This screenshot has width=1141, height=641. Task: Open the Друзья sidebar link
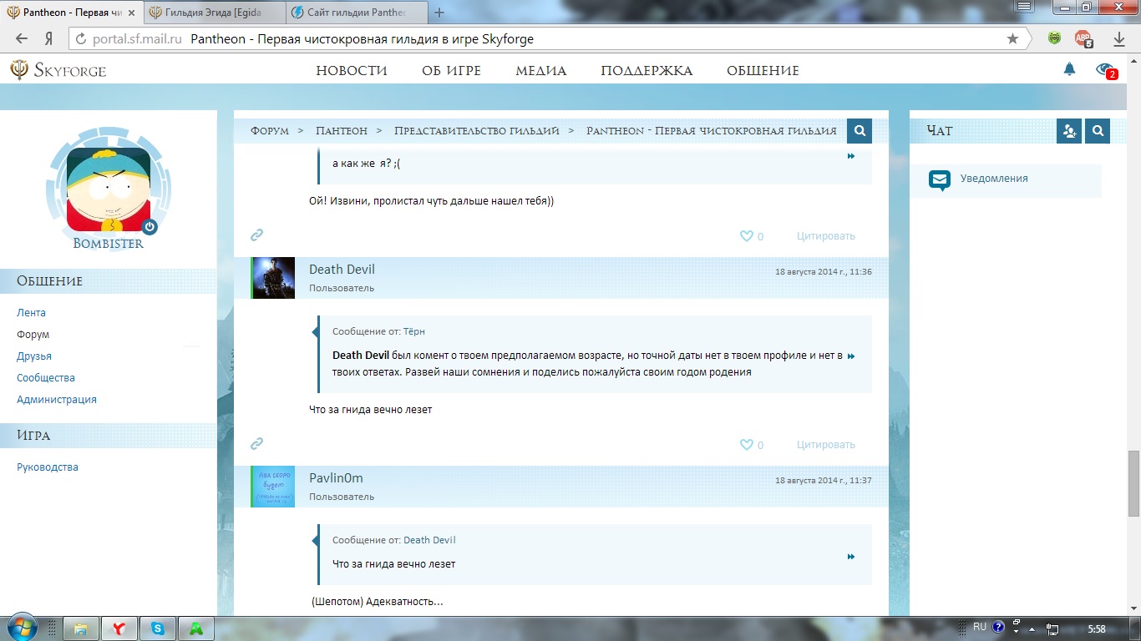point(34,356)
